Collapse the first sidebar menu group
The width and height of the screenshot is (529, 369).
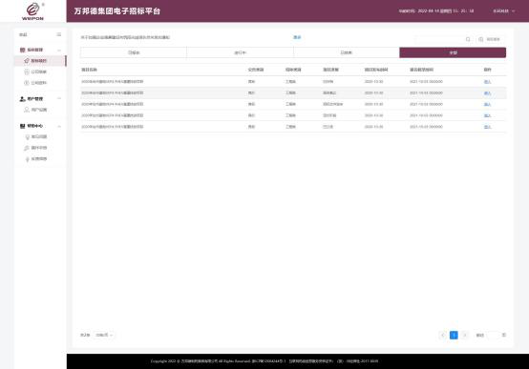click(x=59, y=50)
